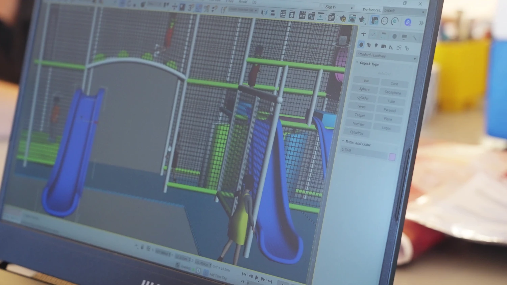
Task: Switch to the Modify panel tab
Action: [373, 35]
